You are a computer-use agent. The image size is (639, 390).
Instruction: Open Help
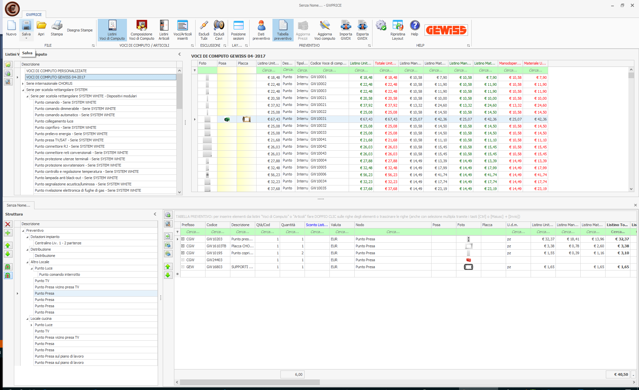coord(415,28)
